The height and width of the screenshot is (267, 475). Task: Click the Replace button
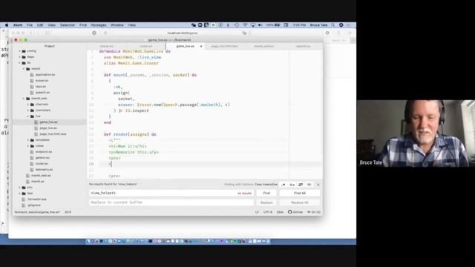tap(266, 202)
